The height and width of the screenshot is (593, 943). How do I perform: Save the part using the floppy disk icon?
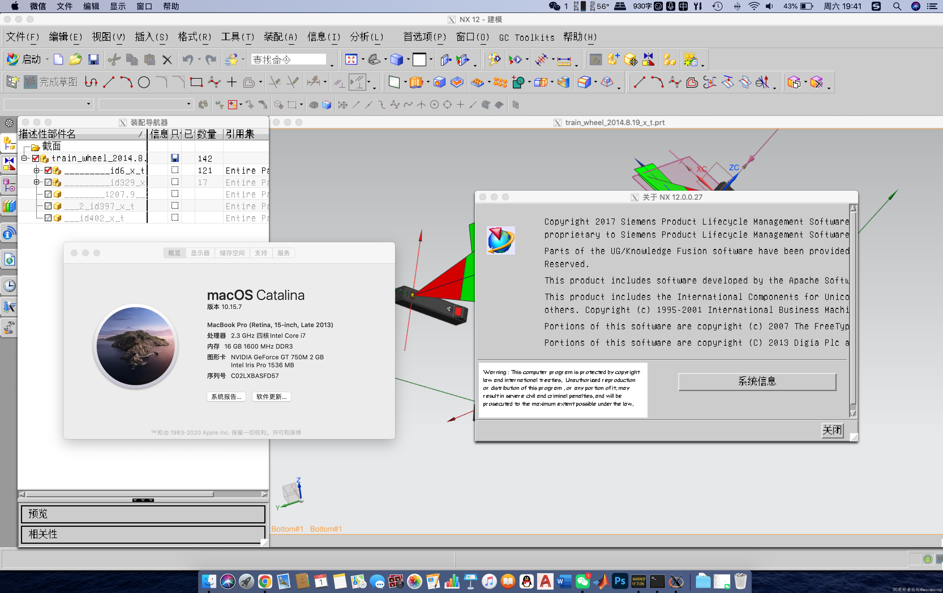[x=93, y=59]
